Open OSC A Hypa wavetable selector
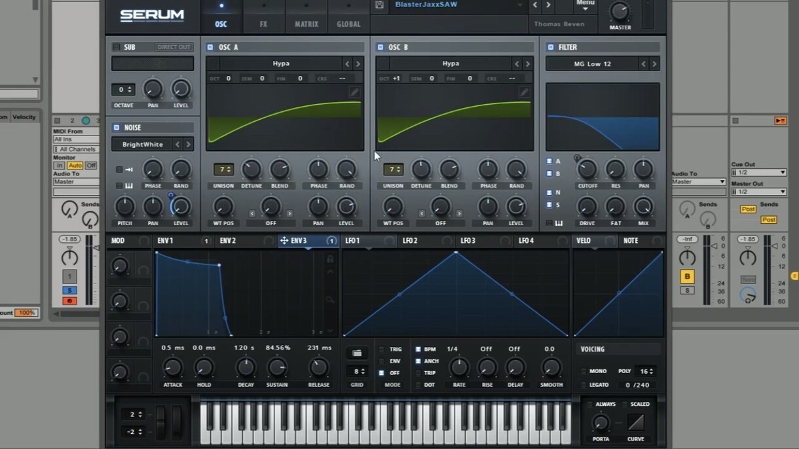The width and height of the screenshot is (799, 449). click(x=280, y=63)
